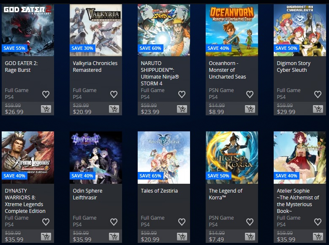The image size is (329, 245).
Task: Add Oceanhorn to cart
Action: [x=250, y=109]
